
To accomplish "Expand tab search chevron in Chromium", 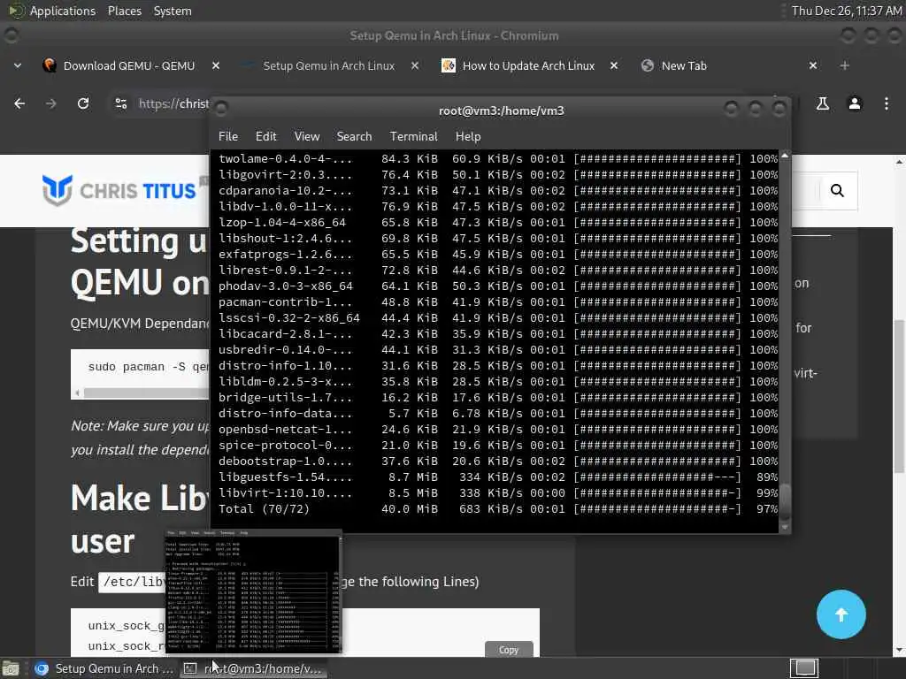I will click(18, 65).
